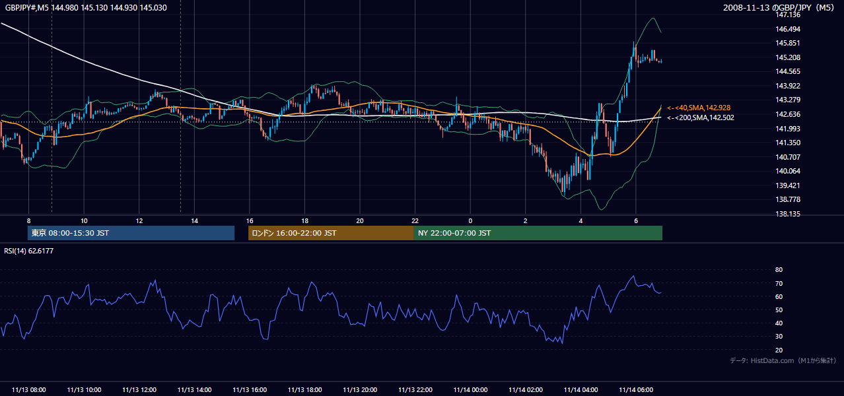Image resolution: width=844 pixels, height=396 pixels.
Task: Click the 11/13 14:00 bottom time label
Action: [x=194, y=389]
